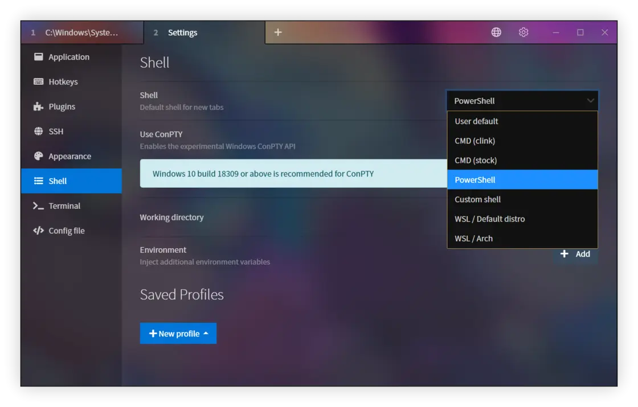Close the terminal window

coord(604,32)
